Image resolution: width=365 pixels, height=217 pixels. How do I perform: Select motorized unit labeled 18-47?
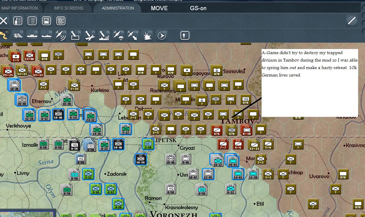[x=193, y=174]
